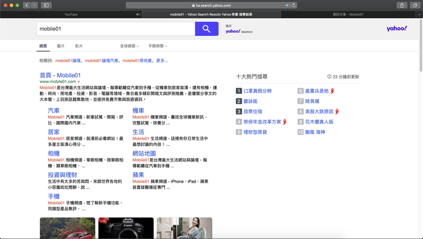Toggle the Safari sidebar button

point(46,5)
